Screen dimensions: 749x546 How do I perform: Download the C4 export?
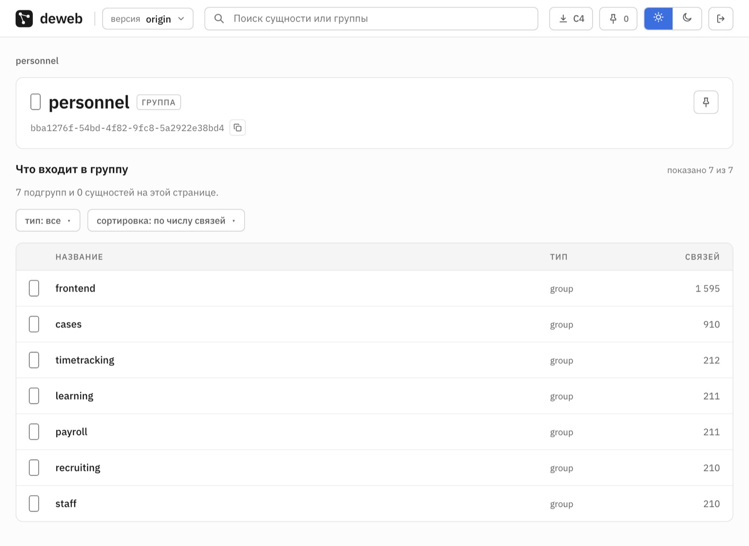(x=571, y=19)
